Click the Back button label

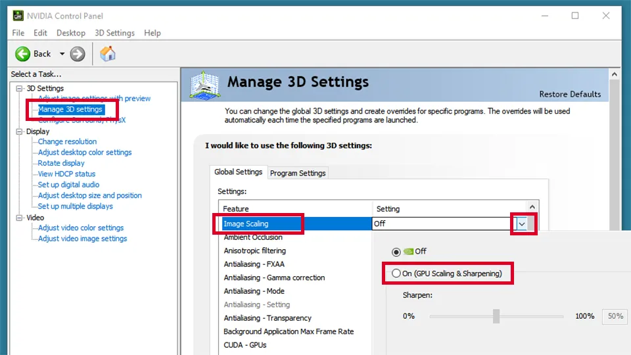click(x=42, y=54)
